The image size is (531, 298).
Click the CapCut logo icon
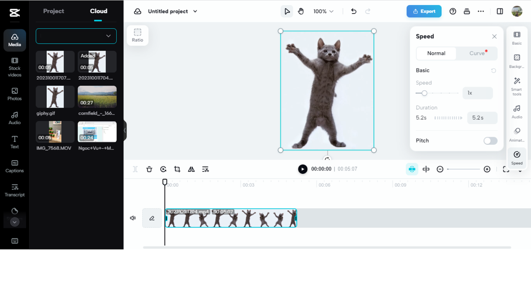click(15, 13)
